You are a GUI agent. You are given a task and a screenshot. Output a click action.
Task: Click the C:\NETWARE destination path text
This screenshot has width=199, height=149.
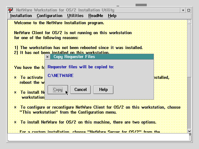point(61,75)
